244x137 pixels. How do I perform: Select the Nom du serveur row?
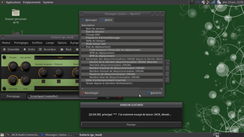point(122,29)
